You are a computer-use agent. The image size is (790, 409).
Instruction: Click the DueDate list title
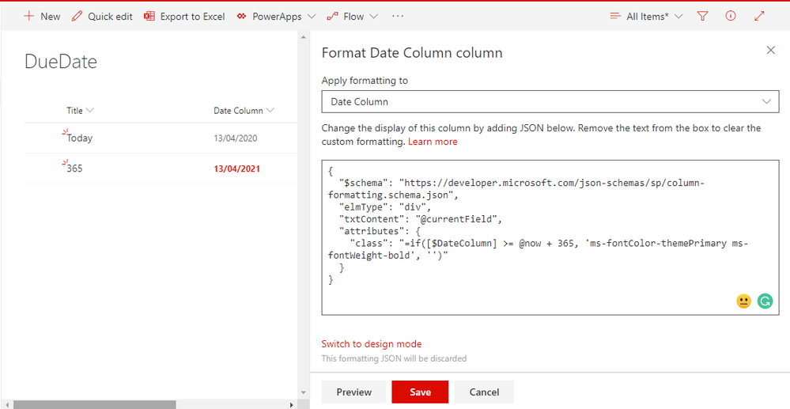60,62
